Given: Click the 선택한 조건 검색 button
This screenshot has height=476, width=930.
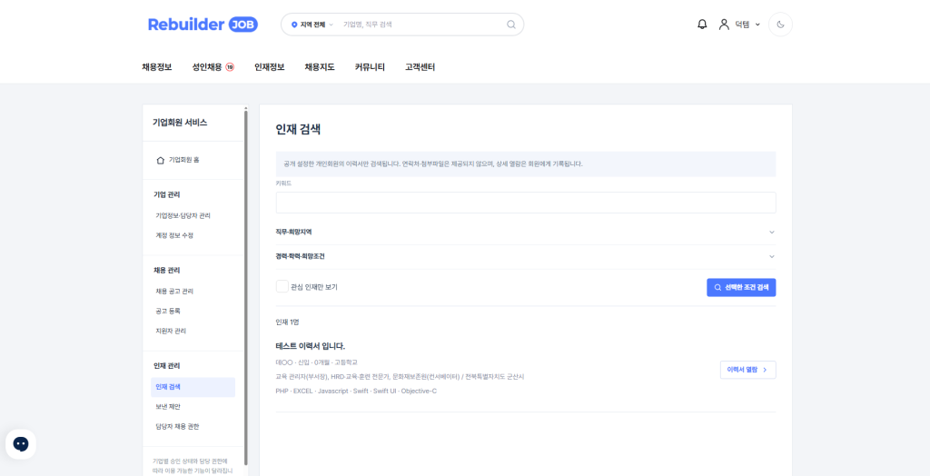Looking at the screenshot, I should 741,287.
